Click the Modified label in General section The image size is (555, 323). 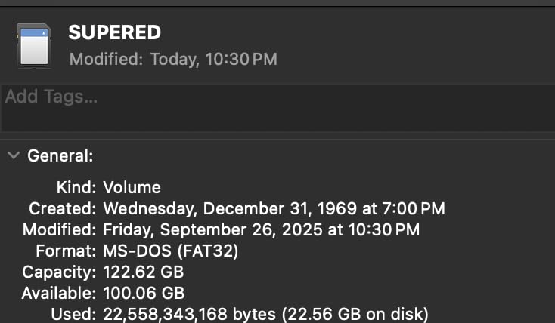(59, 229)
